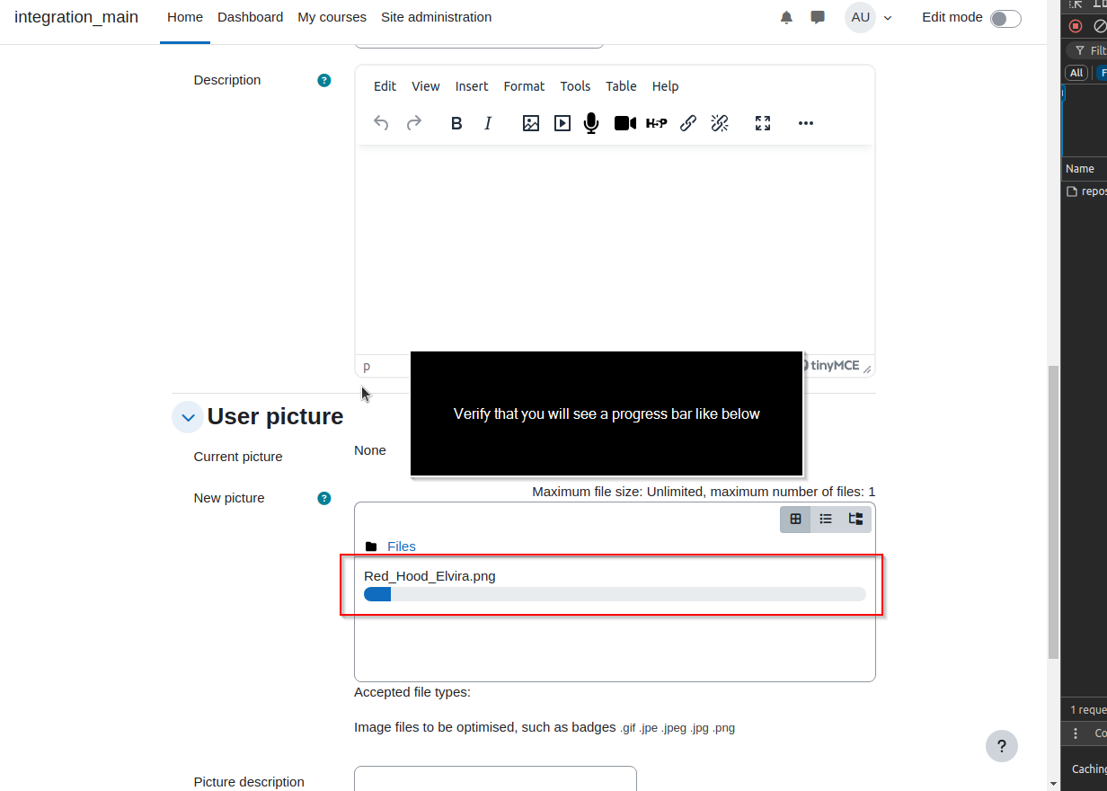Click the DevTools clear network log icon
Image resolution: width=1107 pixels, height=791 pixels.
1100,26
